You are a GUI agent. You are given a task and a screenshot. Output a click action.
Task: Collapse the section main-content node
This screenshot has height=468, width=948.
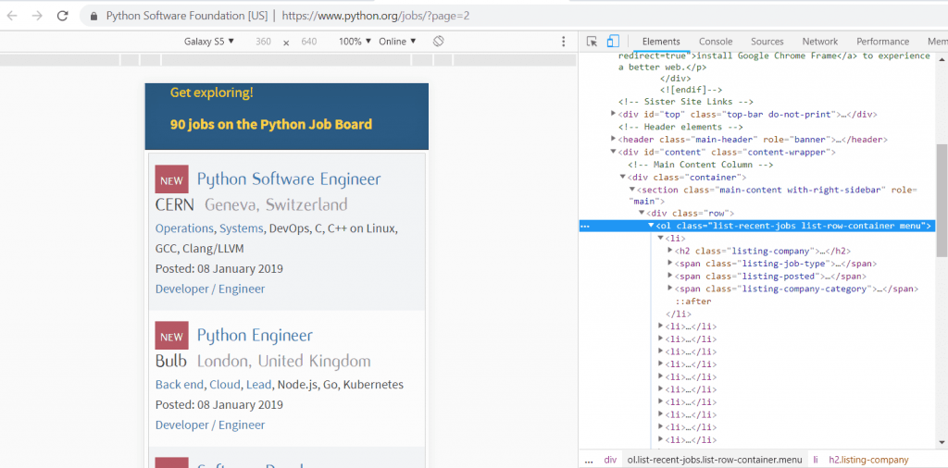tap(632, 190)
